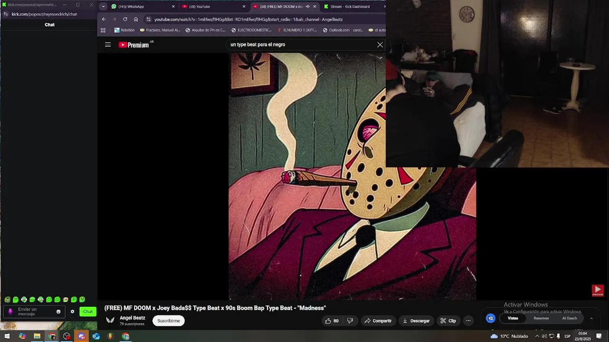
Task: Click the Kick chat message input field
Action: click(34, 312)
